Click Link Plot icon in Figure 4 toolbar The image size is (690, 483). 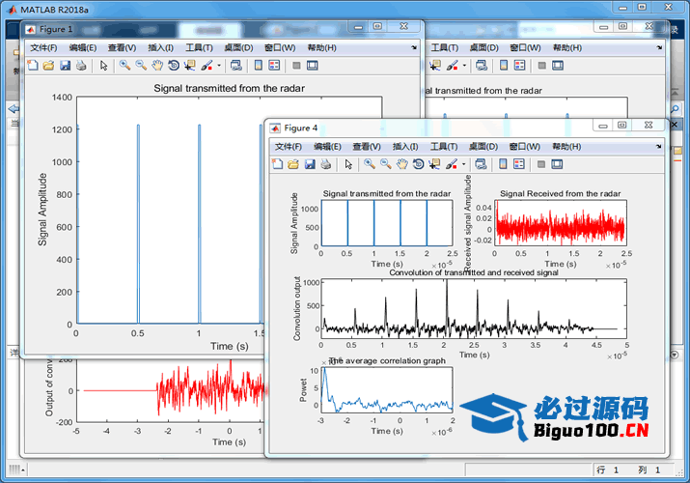coord(480,165)
